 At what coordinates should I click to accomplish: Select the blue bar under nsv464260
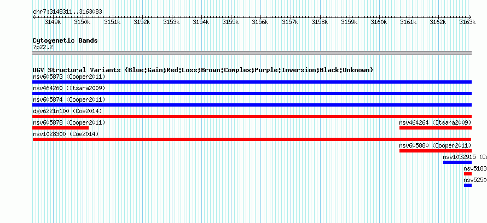(x=252, y=93)
